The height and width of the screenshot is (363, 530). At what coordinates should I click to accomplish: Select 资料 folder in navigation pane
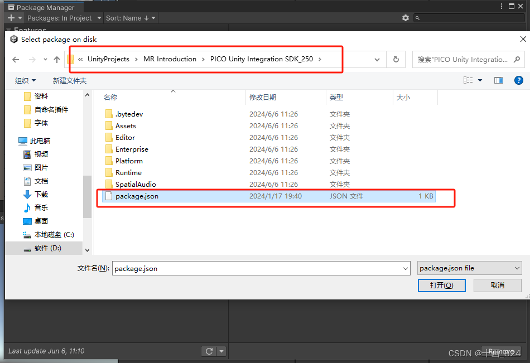click(x=41, y=96)
